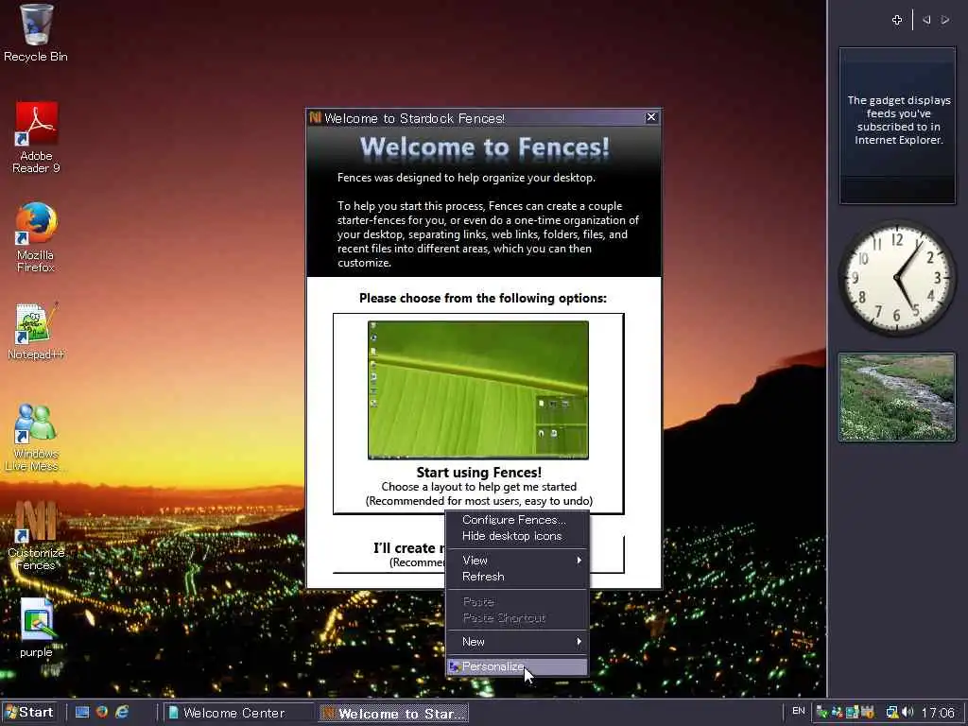Click the slideshow picture gadget
968x726 pixels.
(897, 397)
